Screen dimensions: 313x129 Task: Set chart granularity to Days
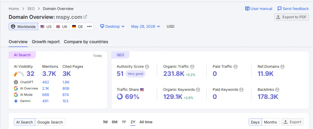(255, 122)
